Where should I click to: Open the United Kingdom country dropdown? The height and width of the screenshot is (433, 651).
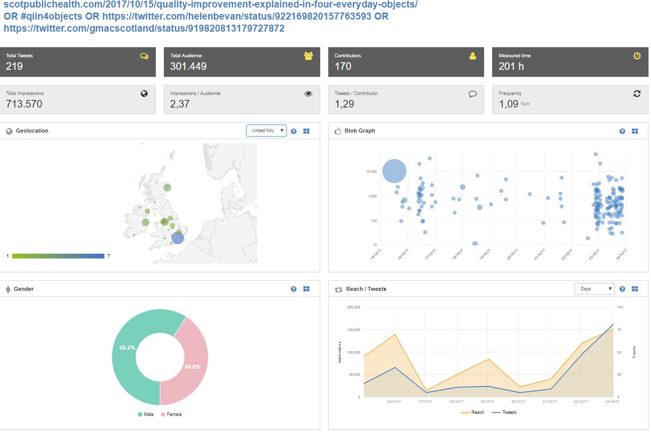(x=266, y=131)
